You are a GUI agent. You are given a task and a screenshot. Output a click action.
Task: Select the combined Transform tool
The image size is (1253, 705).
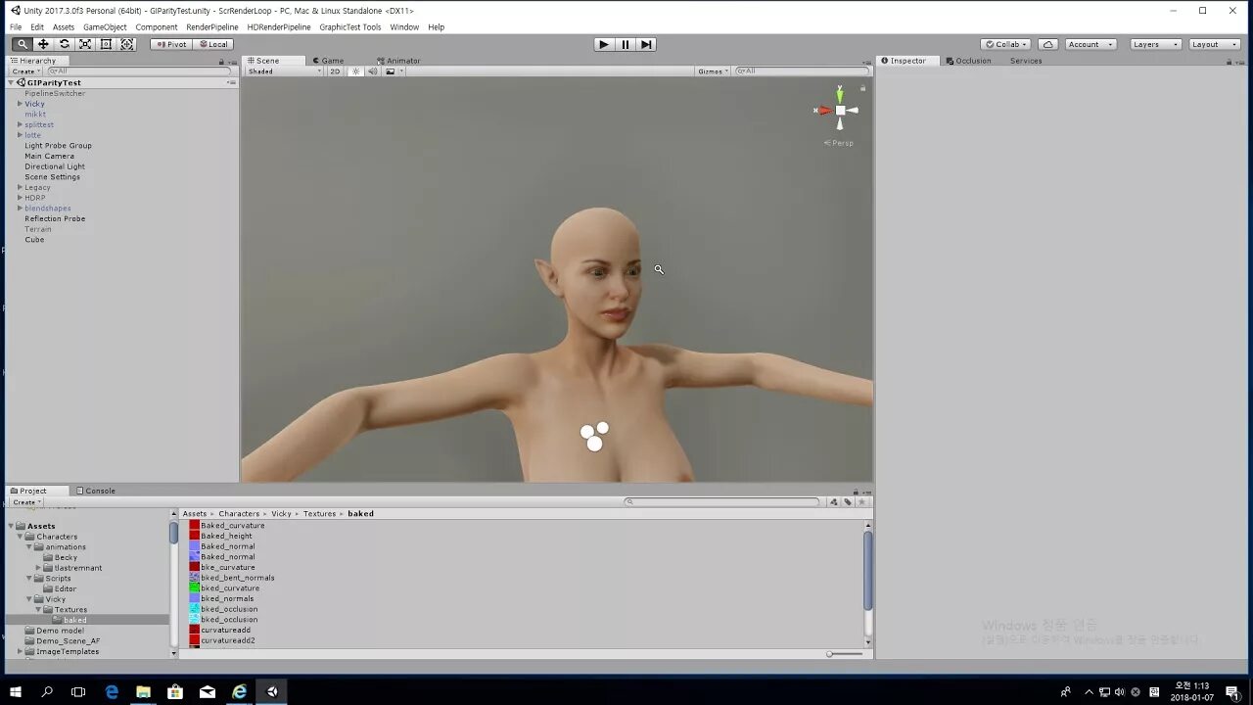click(x=127, y=44)
